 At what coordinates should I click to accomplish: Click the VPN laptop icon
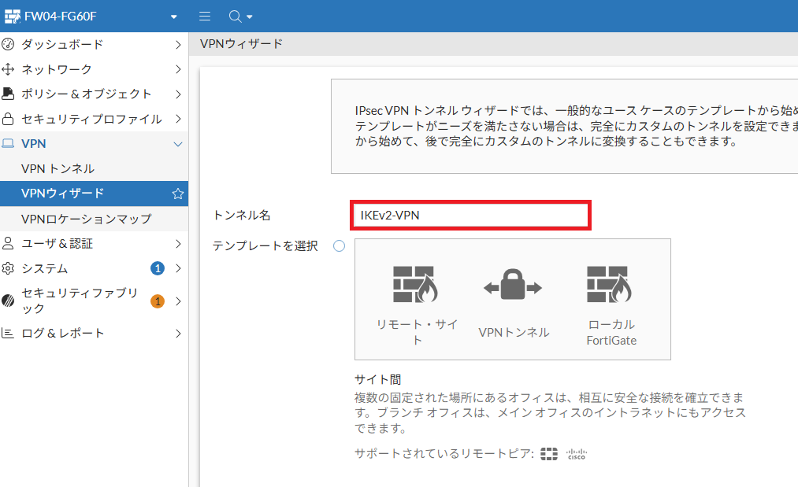8,144
